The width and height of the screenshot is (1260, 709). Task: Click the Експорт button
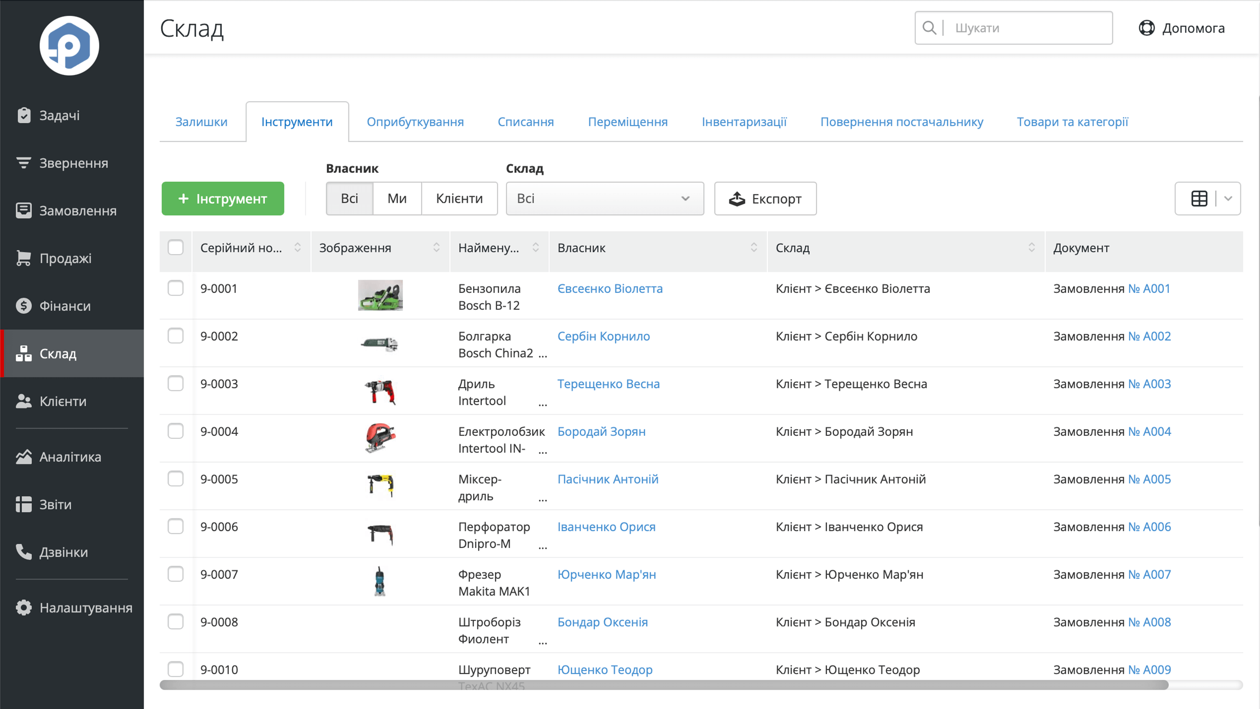[765, 198]
